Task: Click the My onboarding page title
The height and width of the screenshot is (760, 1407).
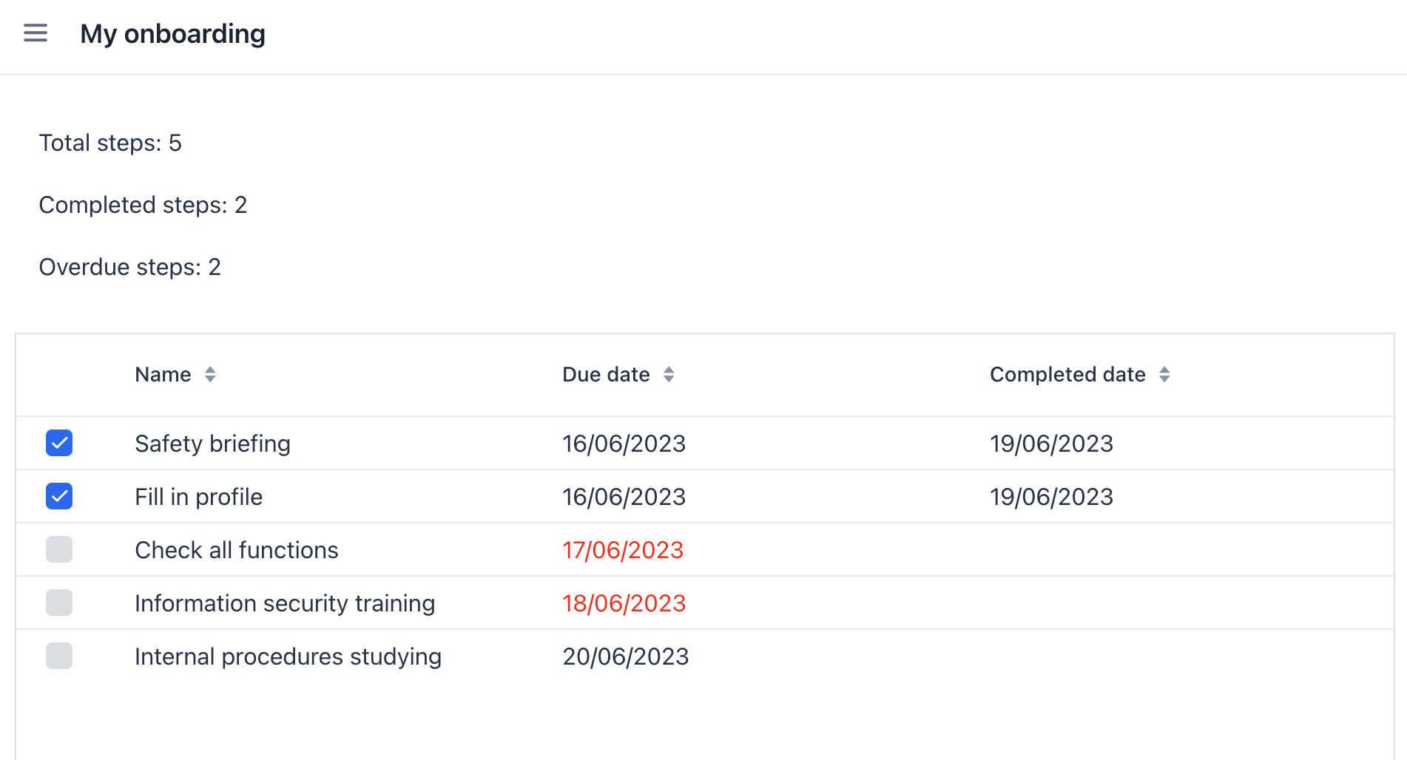Action: click(172, 34)
